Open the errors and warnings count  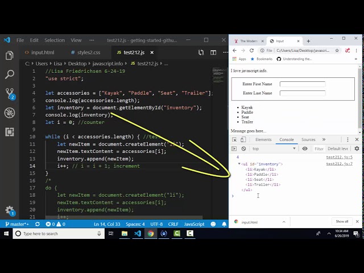(56, 224)
